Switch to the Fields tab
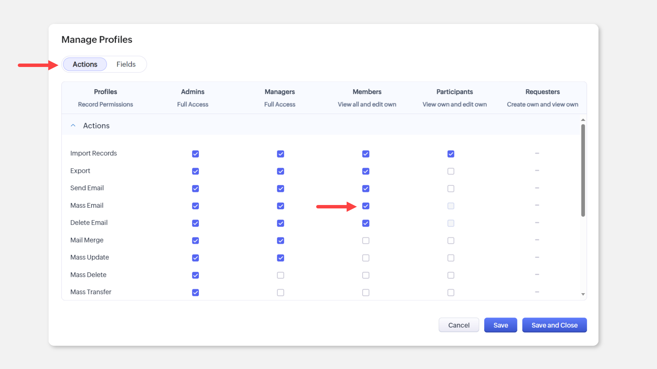The height and width of the screenshot is (369, 657). click(126, 64)
